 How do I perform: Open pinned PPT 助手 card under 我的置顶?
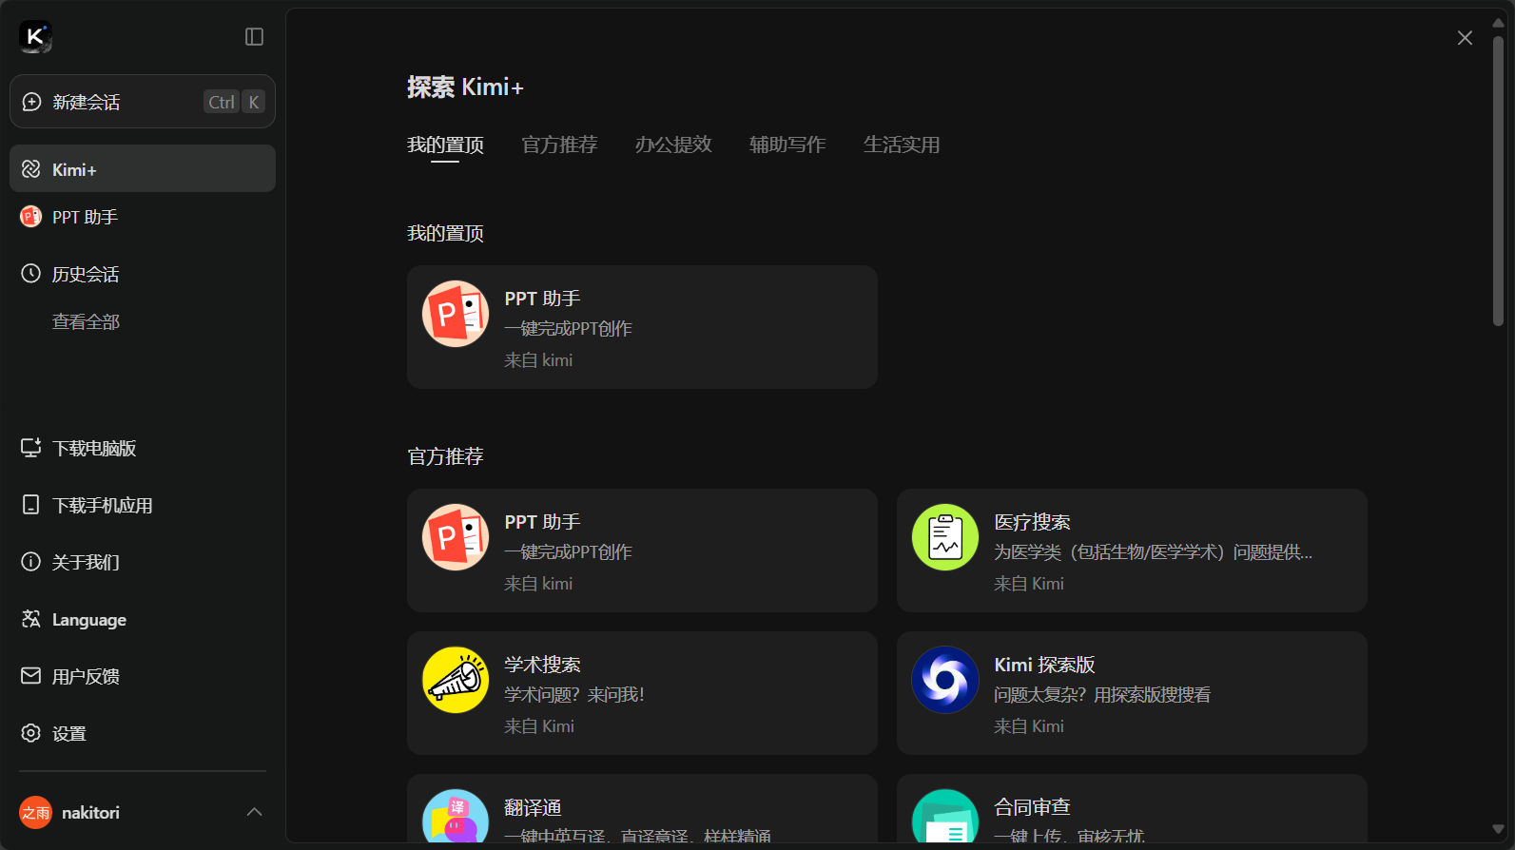click(642, 327)
